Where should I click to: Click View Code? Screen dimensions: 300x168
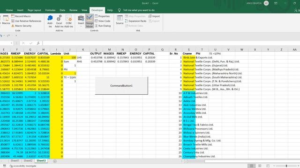pyautogui.click(x=102, y=21)
